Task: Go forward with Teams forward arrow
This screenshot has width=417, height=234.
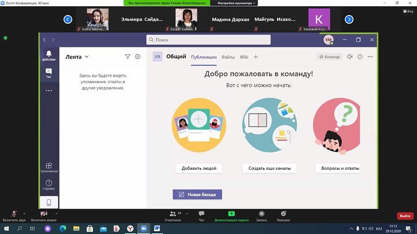Action: tap(53, 40)
